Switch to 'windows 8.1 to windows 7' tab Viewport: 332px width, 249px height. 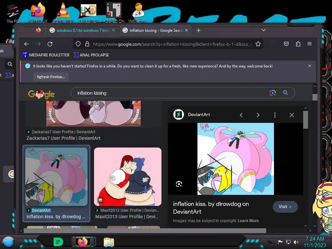pos(82,30)
